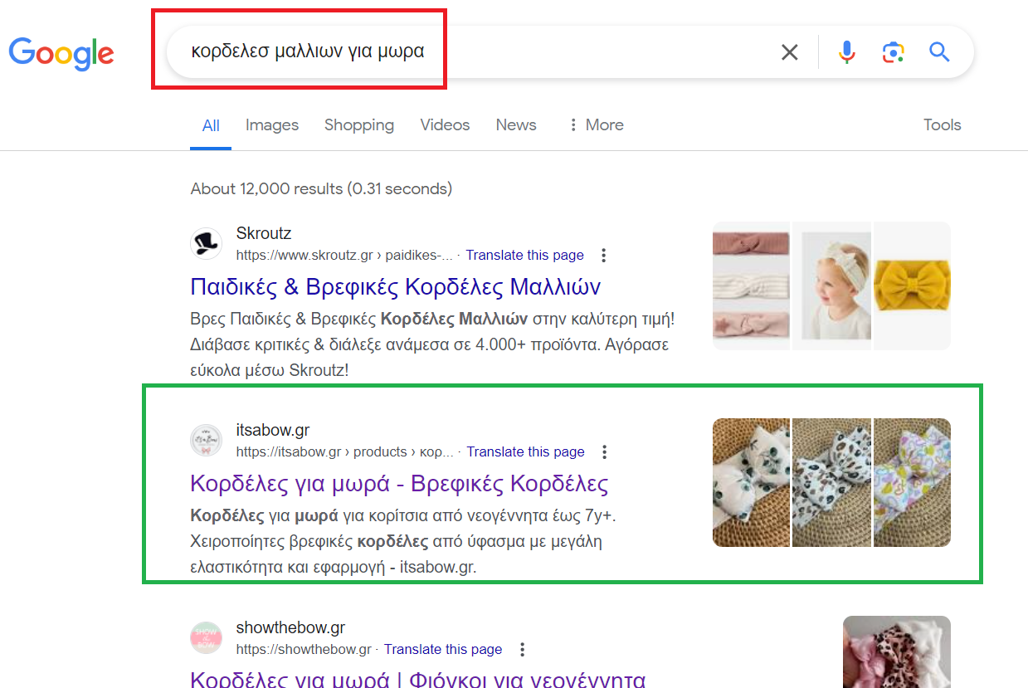The height and width of the screenshot is (688, 1028).
Task: Open options menu for itsabow.gr result
Action: point(605,452)
